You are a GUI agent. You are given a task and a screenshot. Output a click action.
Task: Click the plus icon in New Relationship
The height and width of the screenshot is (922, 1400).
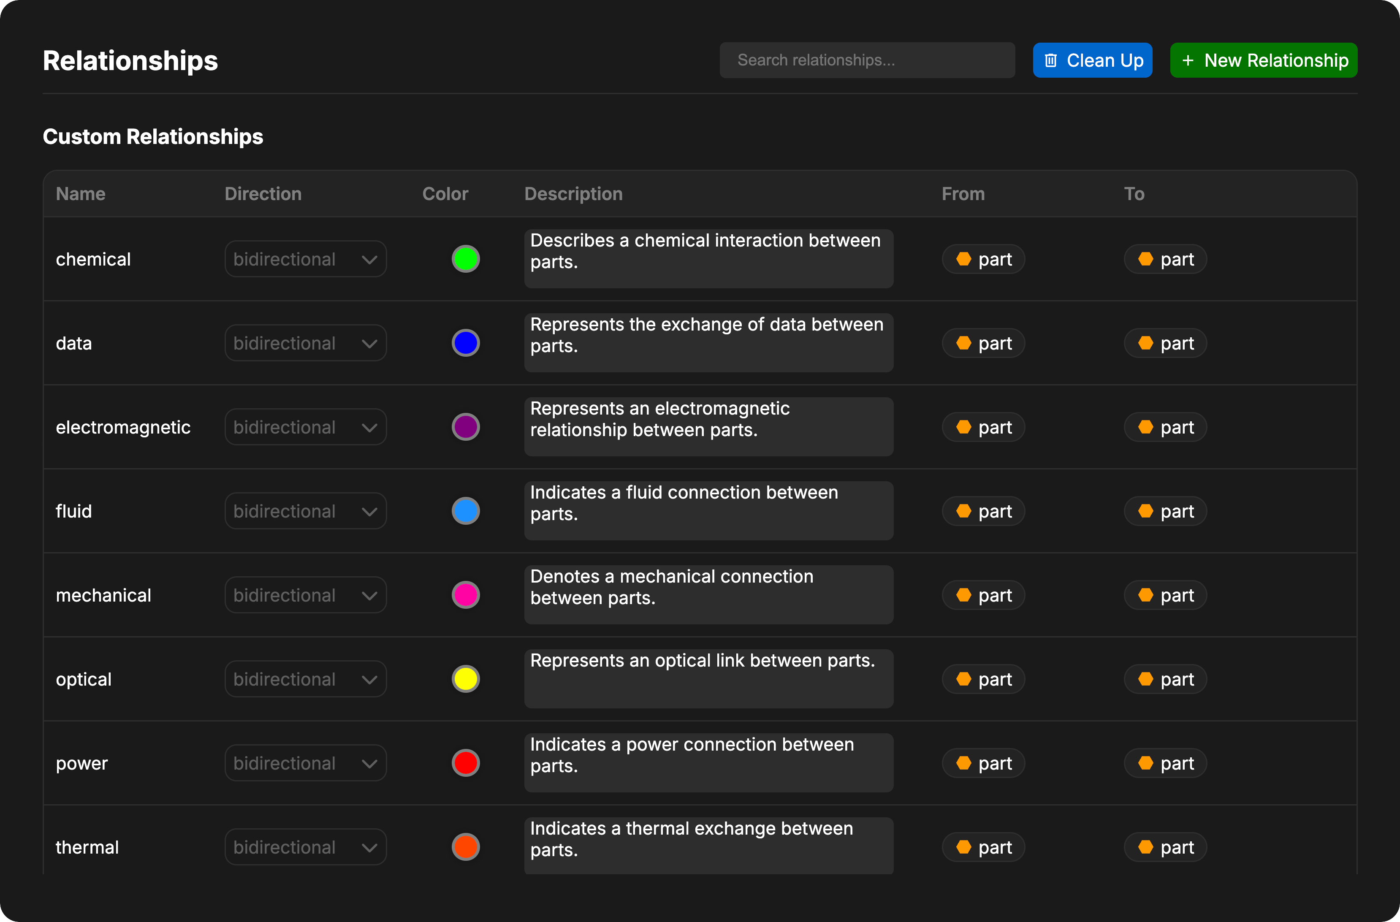point(1188,60)
